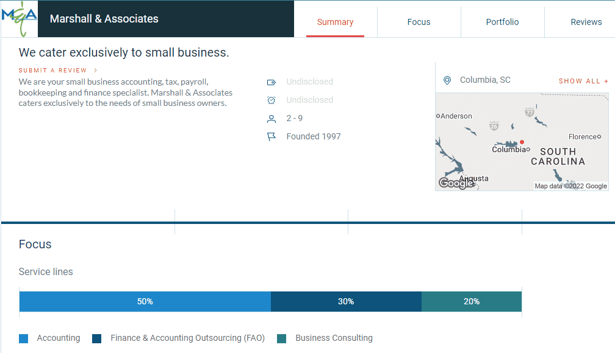The image size is (615, 353).
Task: Click the red marker on the map
Action: pyautogui.click(x=523, y=142)
